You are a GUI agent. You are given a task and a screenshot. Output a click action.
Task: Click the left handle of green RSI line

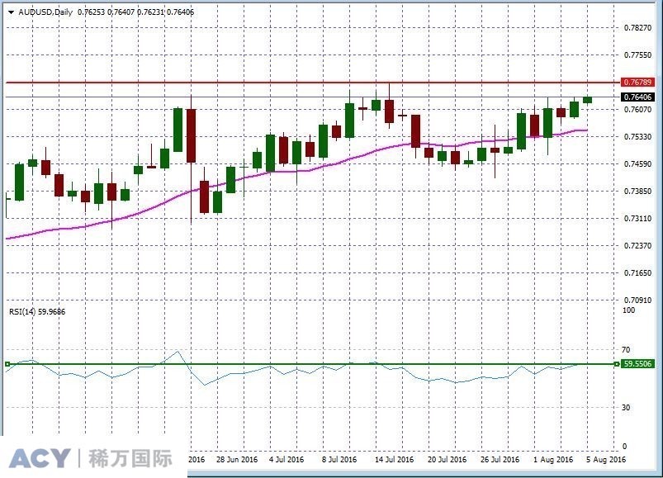click(x=7, y=364)
